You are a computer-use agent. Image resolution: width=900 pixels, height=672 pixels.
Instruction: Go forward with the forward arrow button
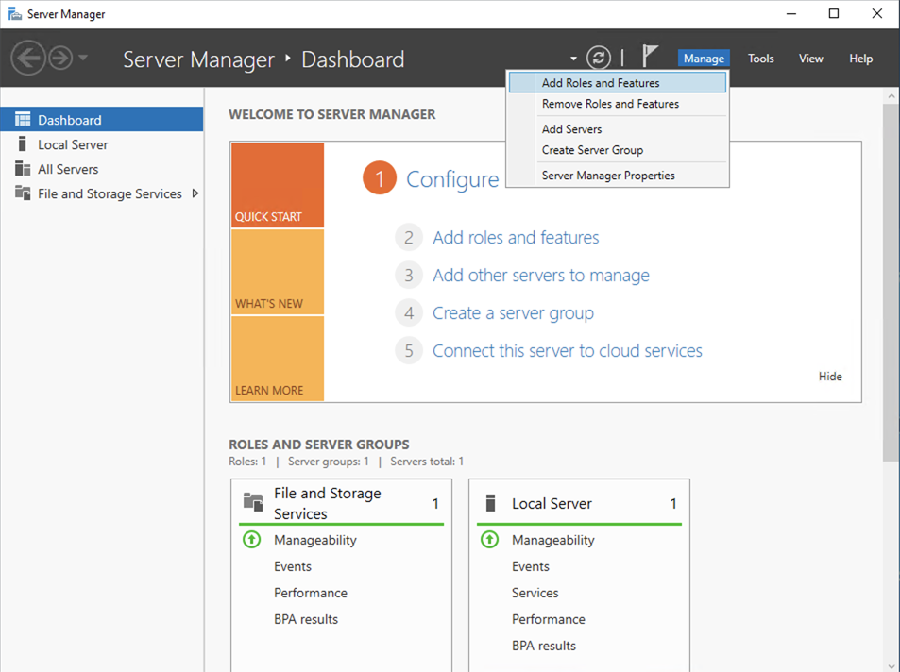[60, 58]
